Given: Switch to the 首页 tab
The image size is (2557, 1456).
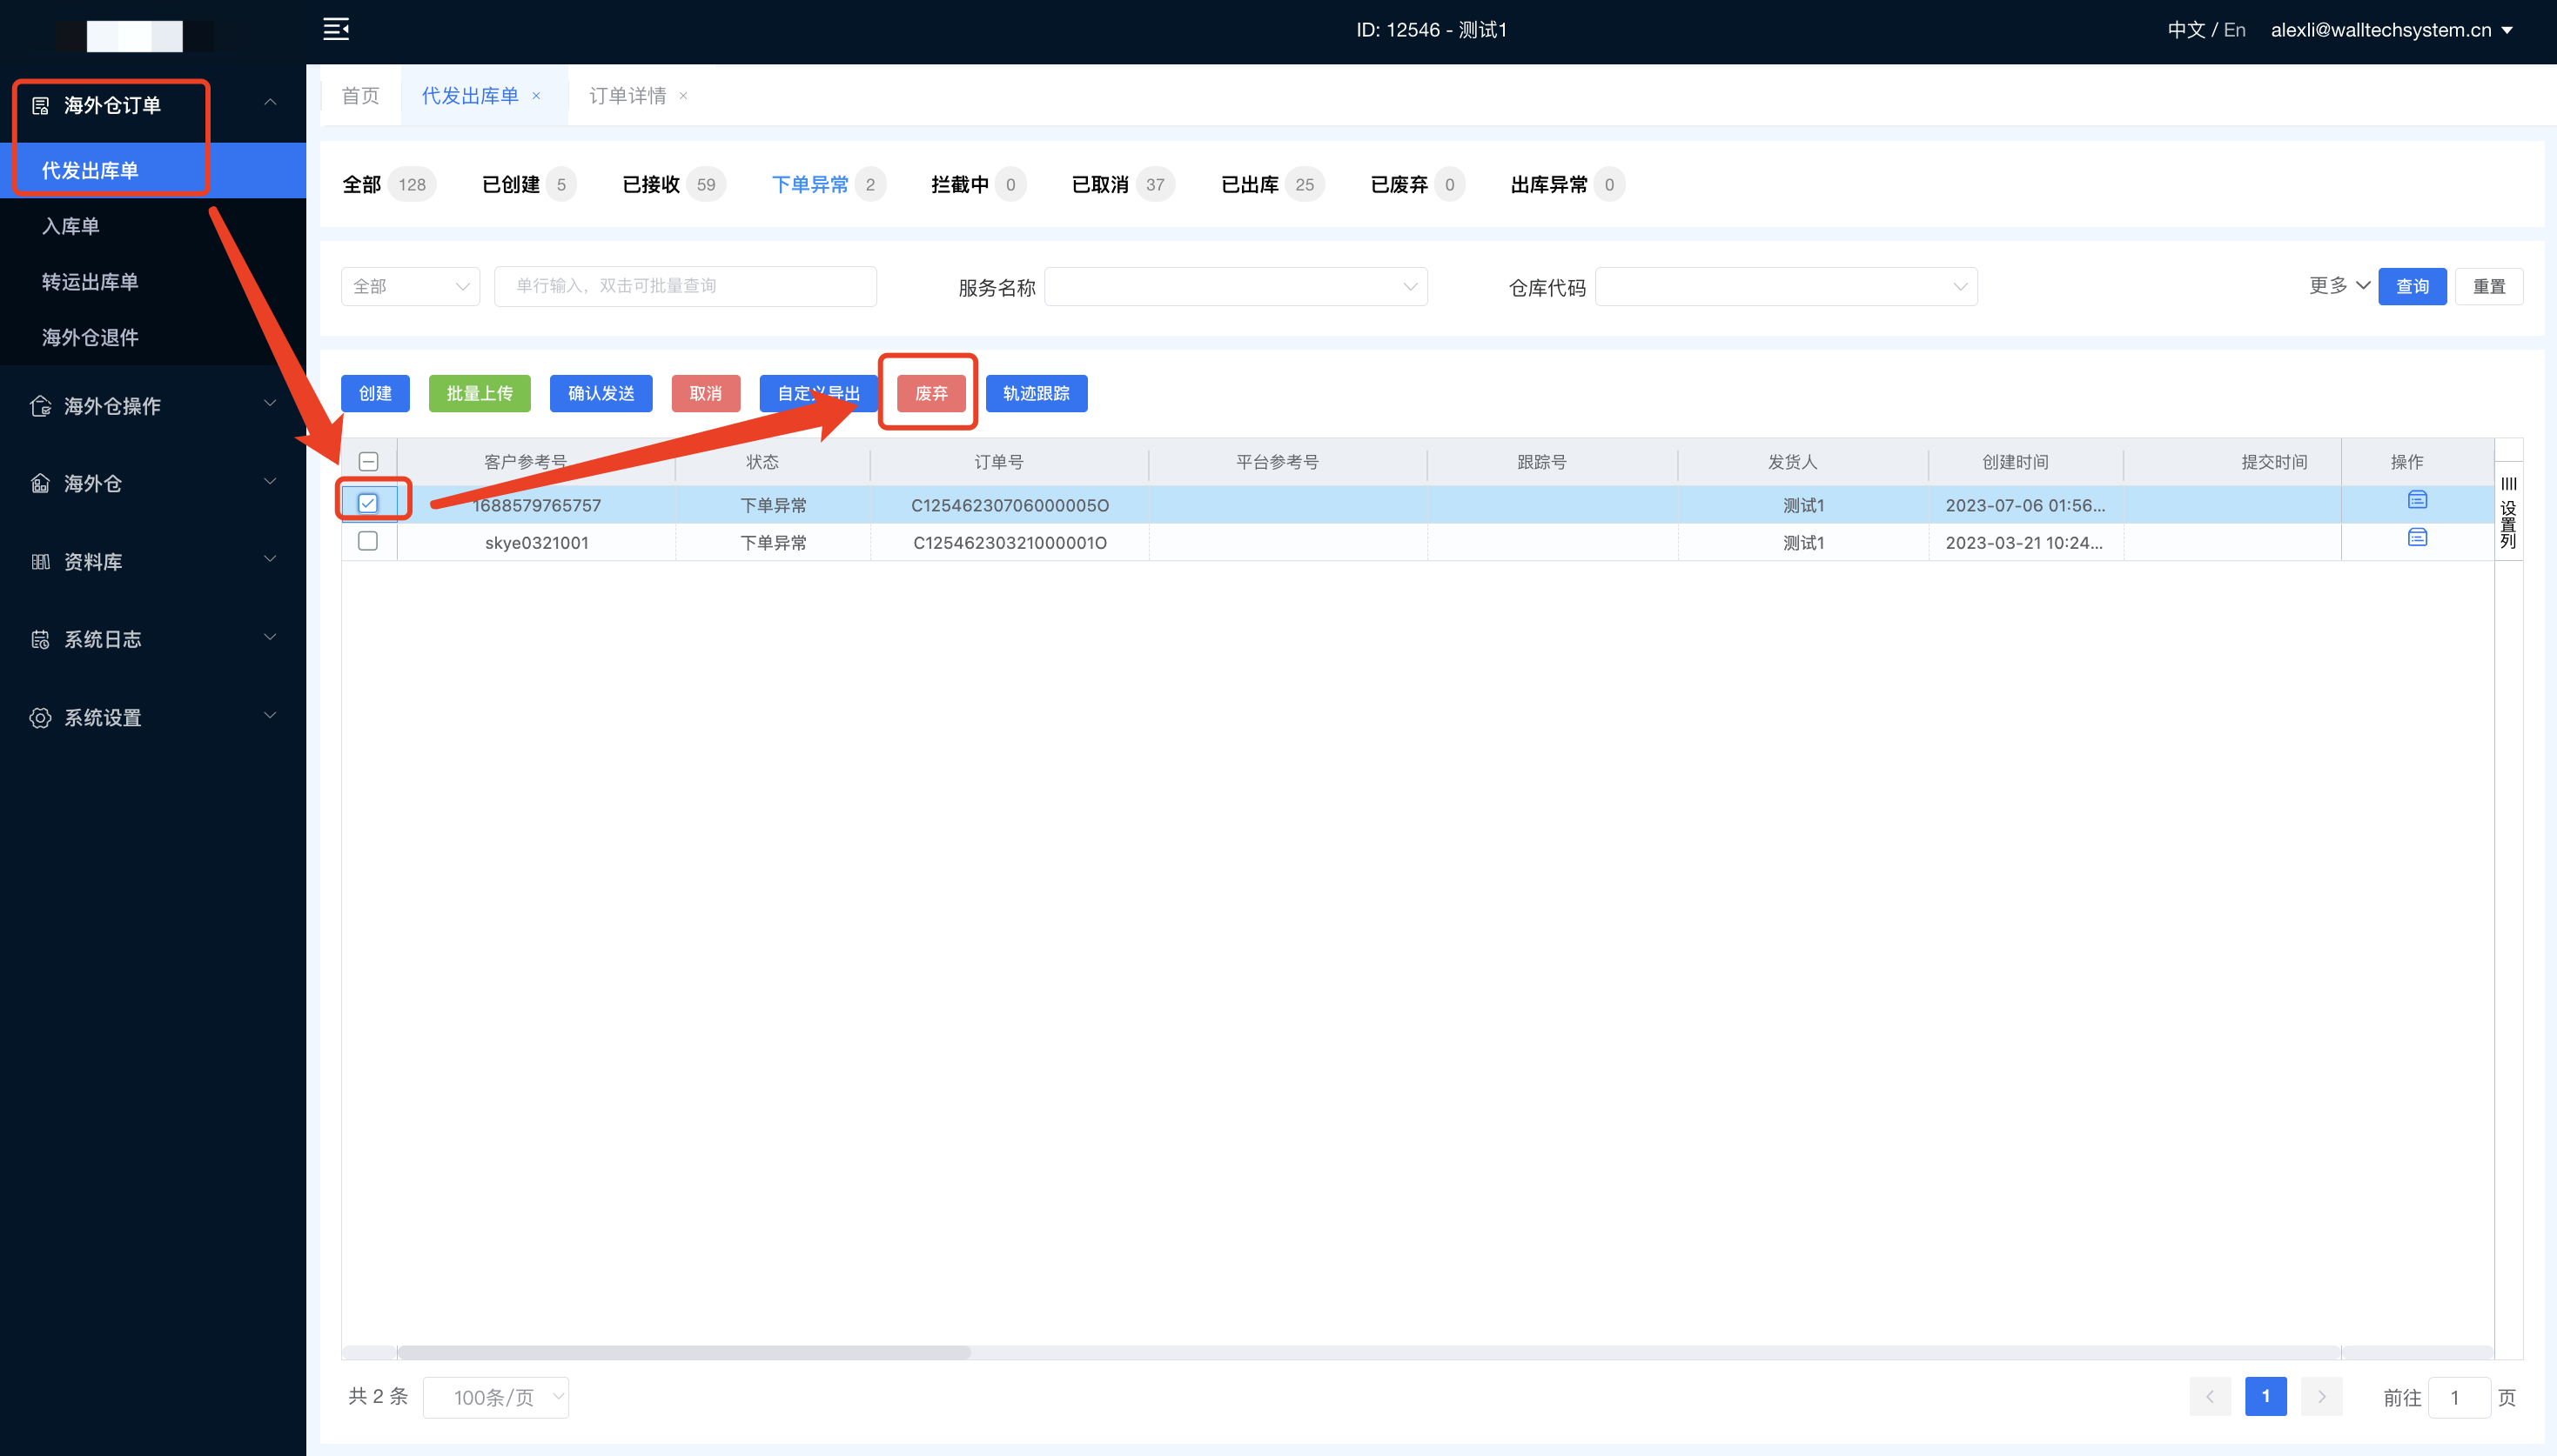Looking at the screenshot, I should [360, 96].
